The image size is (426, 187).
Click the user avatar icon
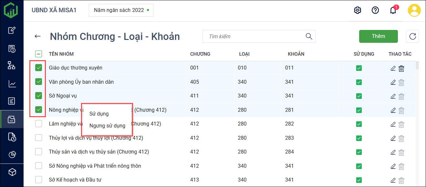(414, 10)
